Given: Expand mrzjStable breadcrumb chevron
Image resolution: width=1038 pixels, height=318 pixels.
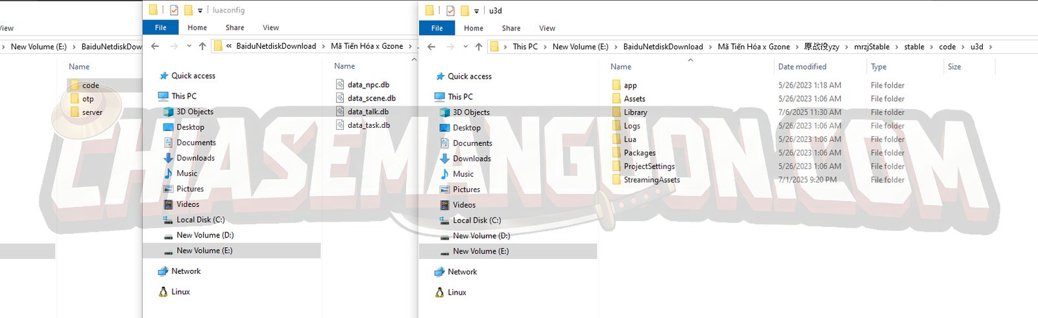Looking at the screenshot, I should click(x=897, y=47).
